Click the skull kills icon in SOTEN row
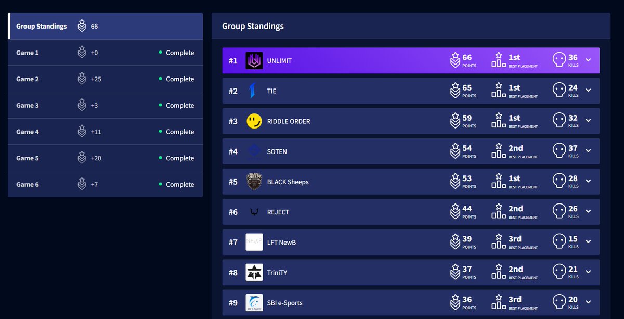This screenshot has height=319, width=624. 559,151
